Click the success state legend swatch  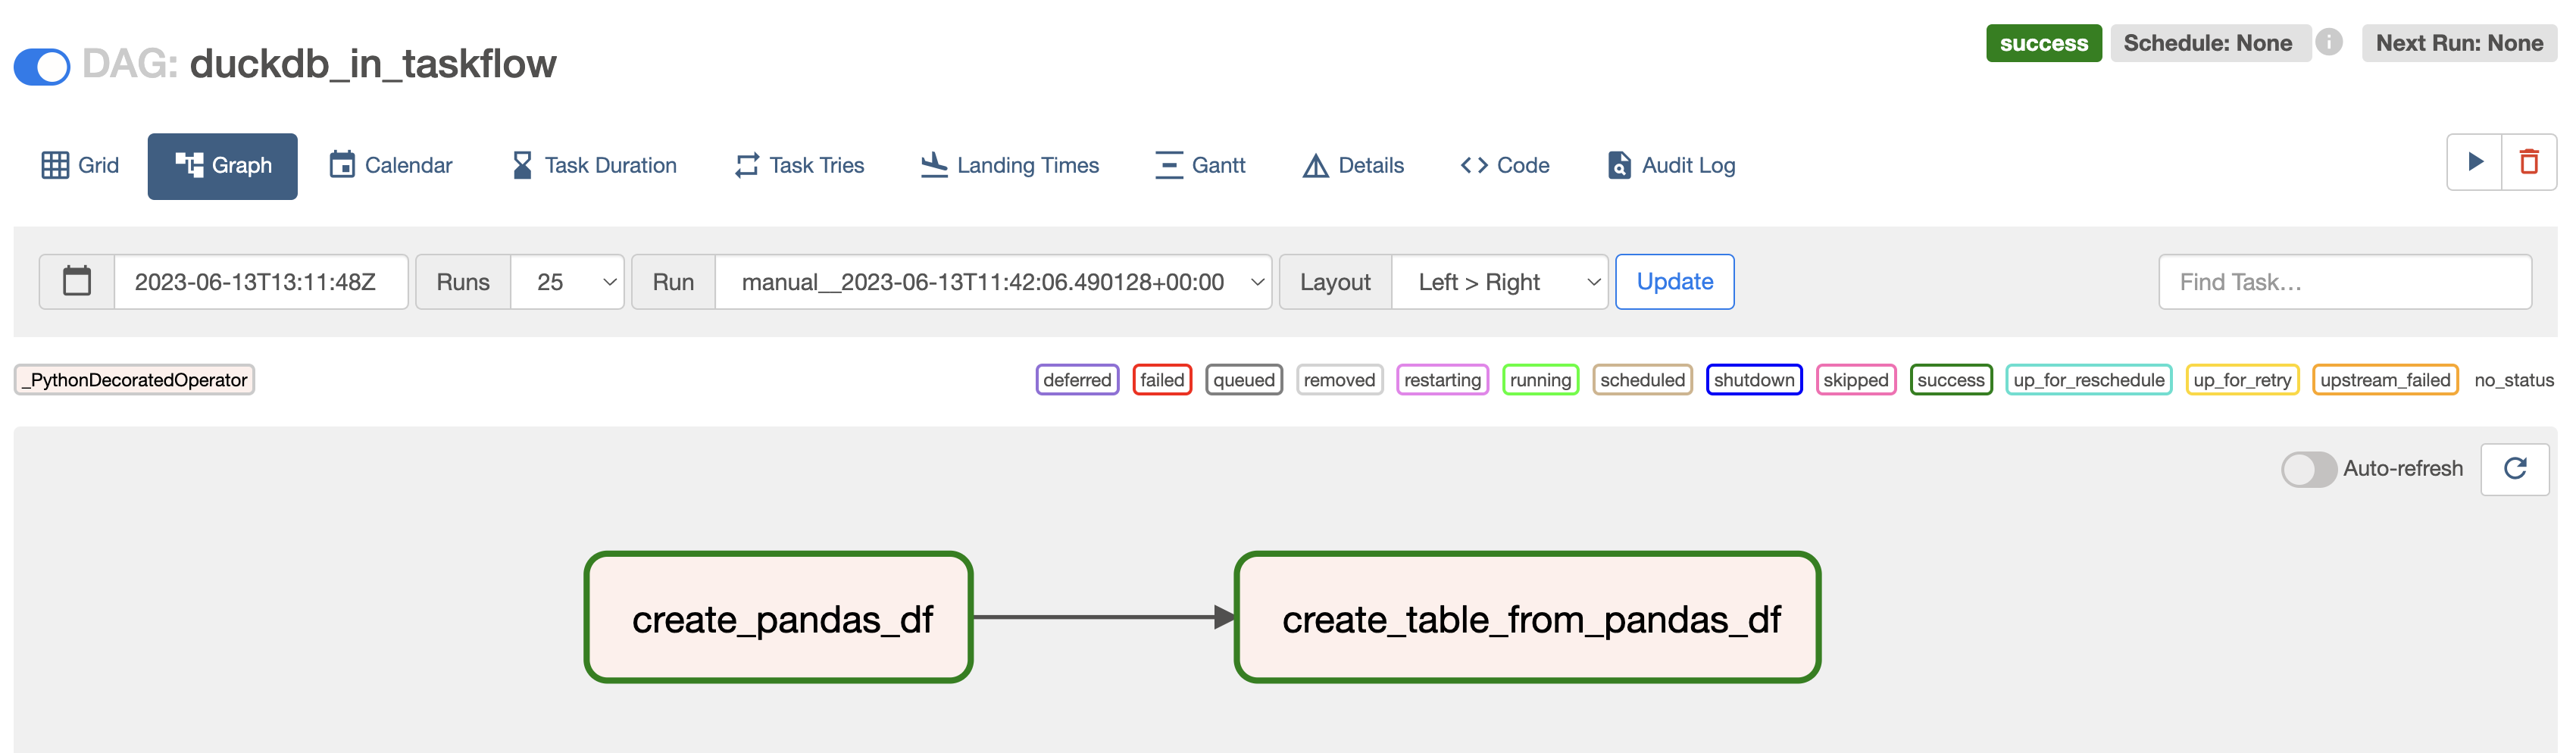[1950, 380]
